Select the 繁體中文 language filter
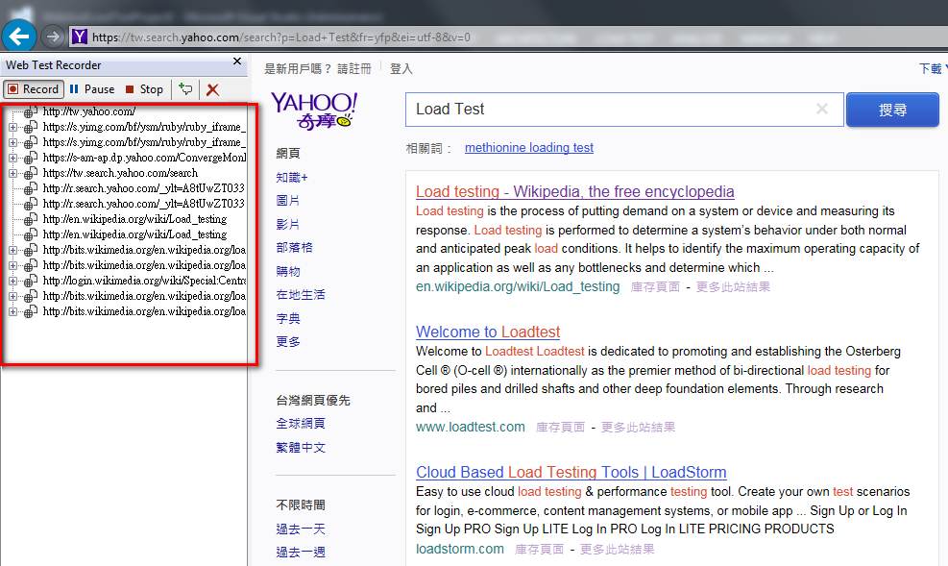 [301, 448]
